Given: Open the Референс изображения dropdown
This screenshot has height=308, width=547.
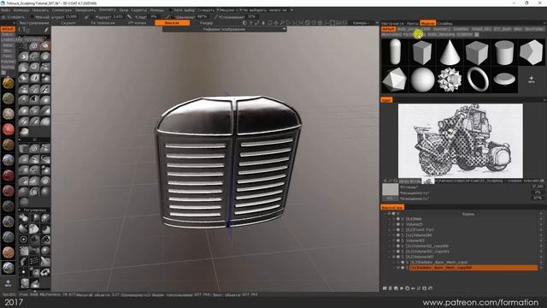Looking at the screenshot, I should (x=224, y=29).
